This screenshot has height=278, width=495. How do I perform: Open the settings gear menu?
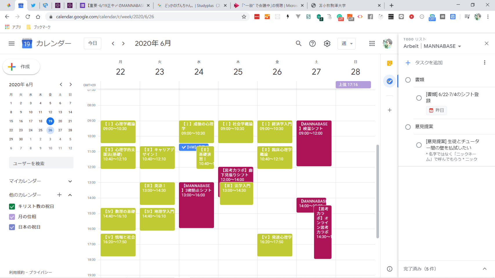tap(327, 43)
